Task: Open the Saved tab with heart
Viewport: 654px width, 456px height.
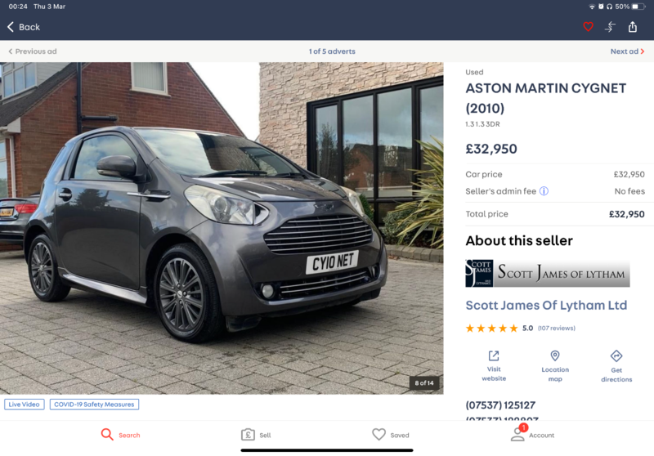Action: coord(391,435)
